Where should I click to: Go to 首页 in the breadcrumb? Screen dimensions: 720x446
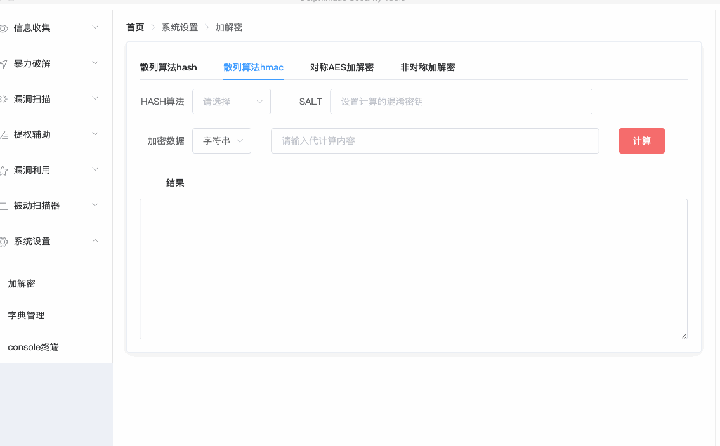point(134,27)
